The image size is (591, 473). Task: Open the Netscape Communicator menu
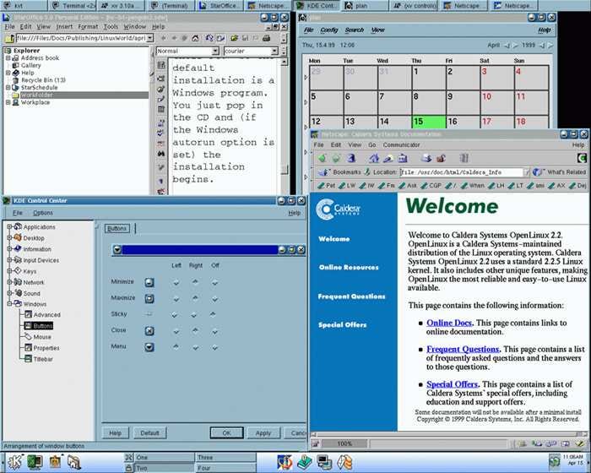[x=401, y=144]
